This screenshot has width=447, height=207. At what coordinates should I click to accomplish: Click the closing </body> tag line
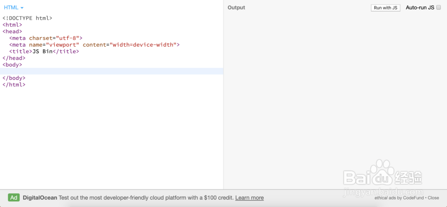(x=14, y=78)
